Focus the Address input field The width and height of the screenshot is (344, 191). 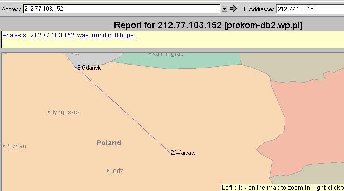pyautogui.click(x=121, y=9)
